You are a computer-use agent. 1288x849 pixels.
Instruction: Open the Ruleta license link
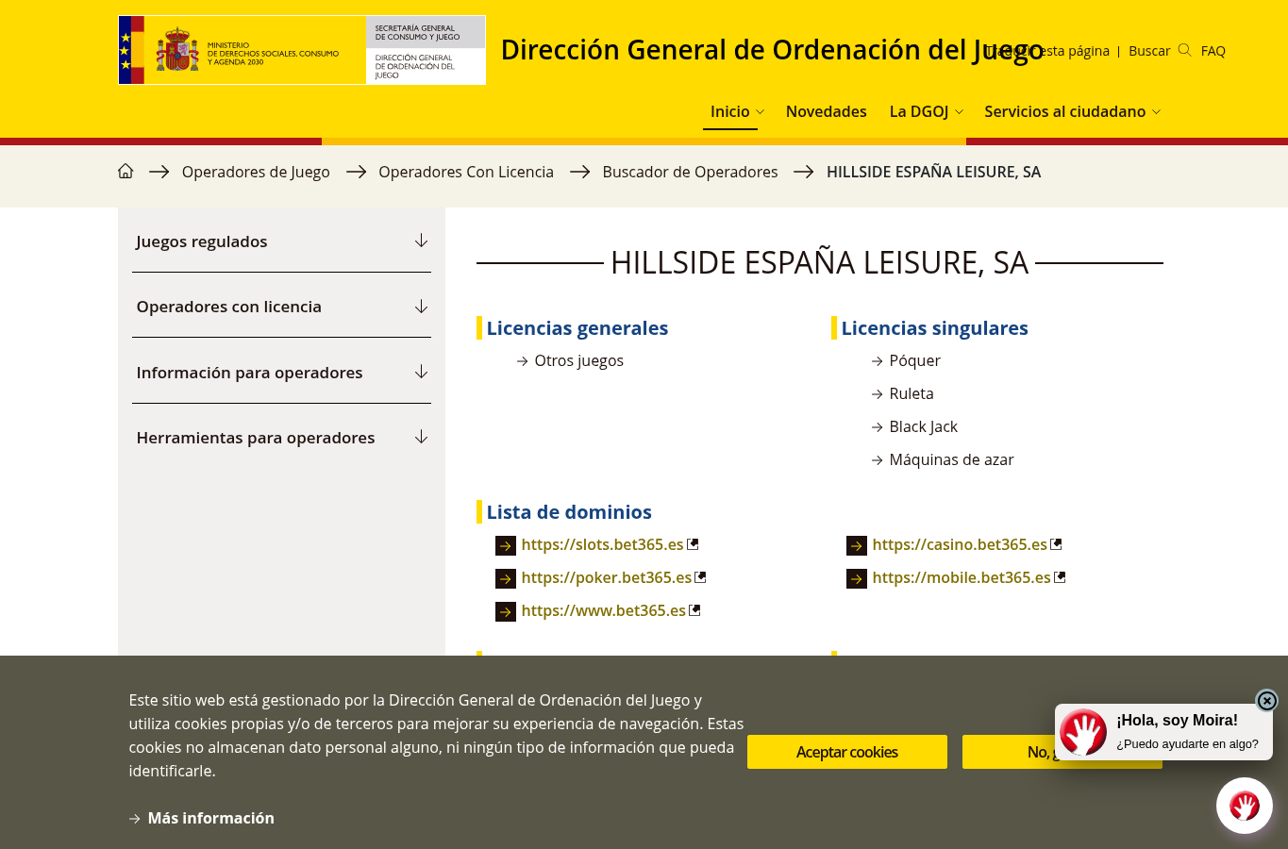912,393
